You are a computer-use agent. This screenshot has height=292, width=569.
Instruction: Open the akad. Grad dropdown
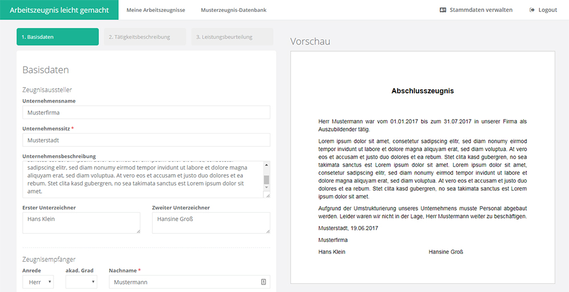coord(81,282)
